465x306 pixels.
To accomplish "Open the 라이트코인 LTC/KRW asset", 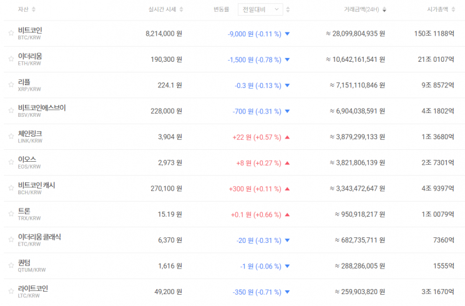I will pos(33,292).
